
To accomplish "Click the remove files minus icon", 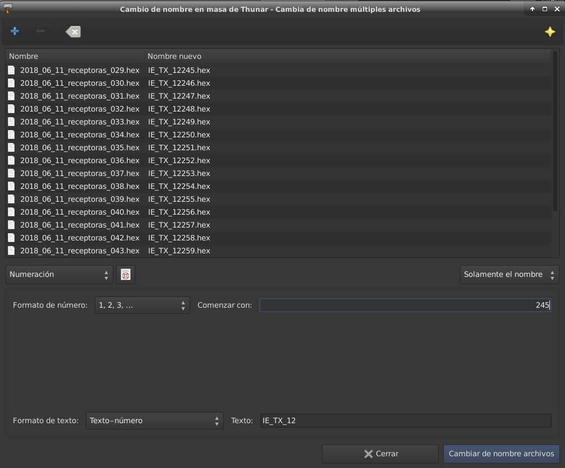I will (x=40, y=31).
